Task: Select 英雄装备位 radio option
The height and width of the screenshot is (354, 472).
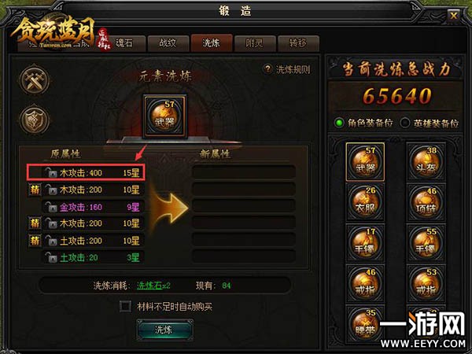Action: point(405,123)
